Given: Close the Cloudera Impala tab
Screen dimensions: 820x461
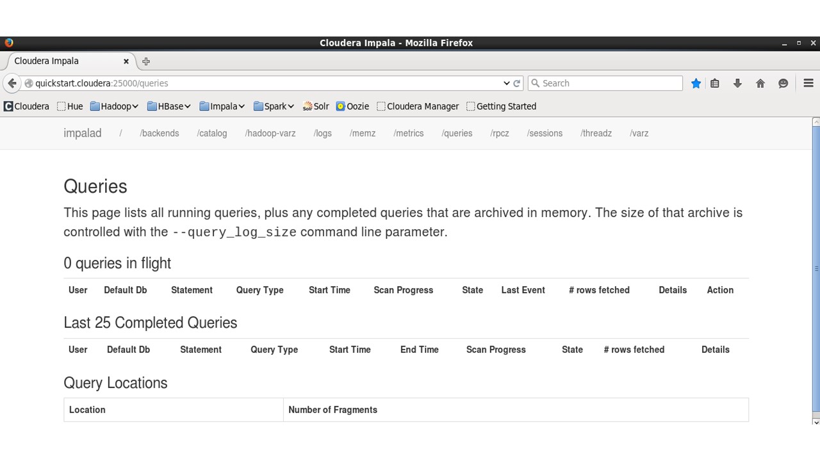Looking at the screenshot, I should (x=126, y=61).
